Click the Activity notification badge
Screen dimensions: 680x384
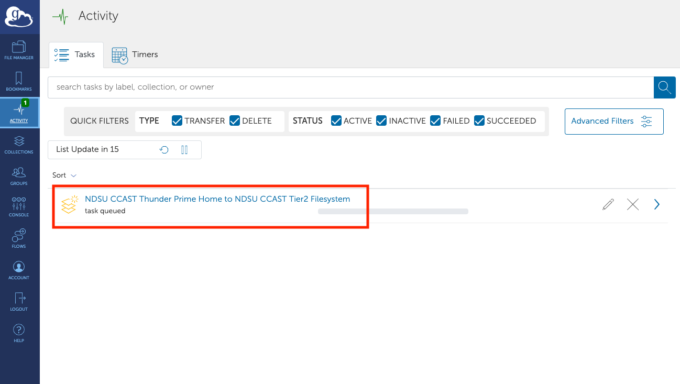pos(25,103)
